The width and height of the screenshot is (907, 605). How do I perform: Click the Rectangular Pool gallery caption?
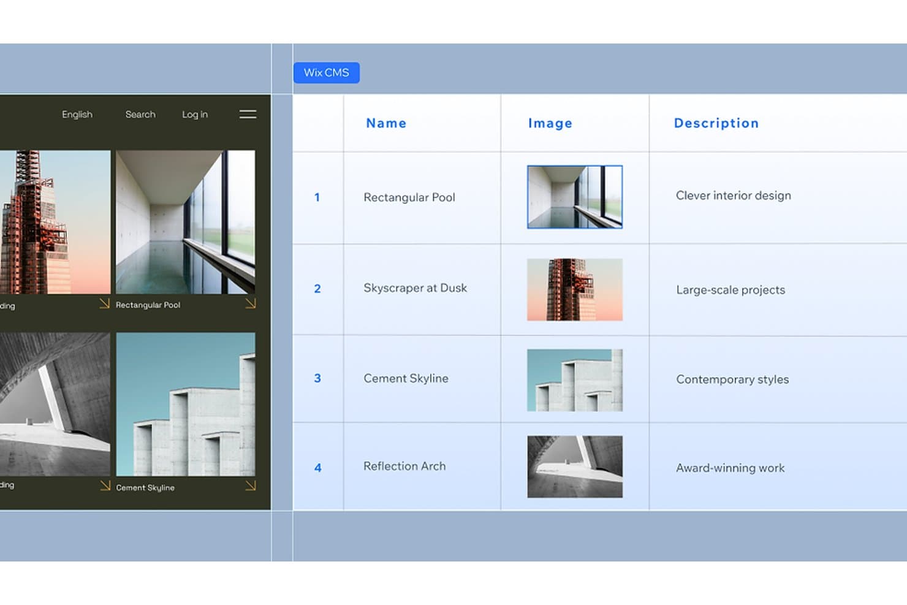click(148, 305)
